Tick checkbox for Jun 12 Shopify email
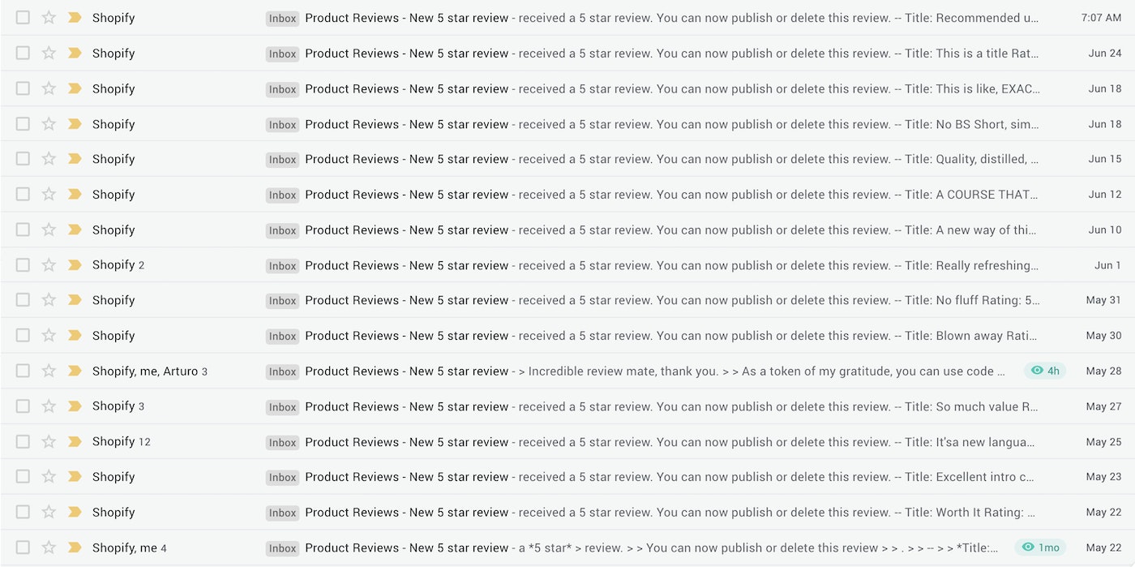The height and width of the screenshot is (567, 1135). point(23,195)
